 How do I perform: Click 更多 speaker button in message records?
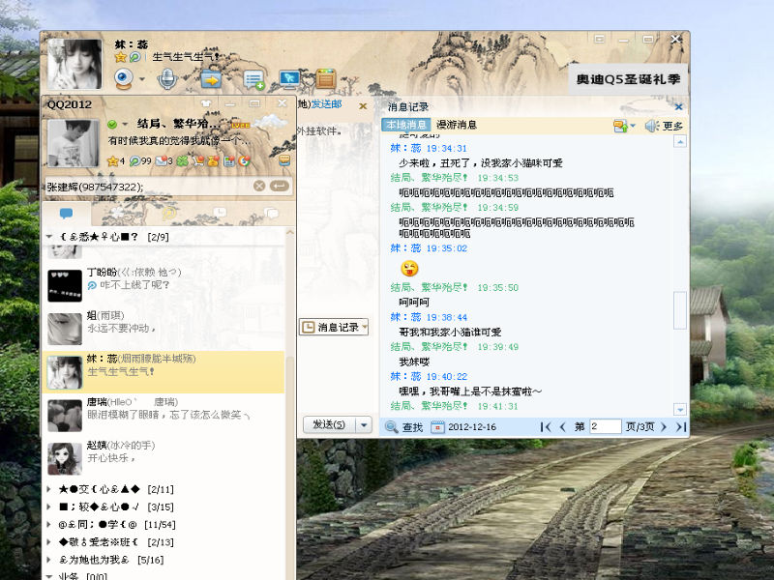(x=665, y=126)
